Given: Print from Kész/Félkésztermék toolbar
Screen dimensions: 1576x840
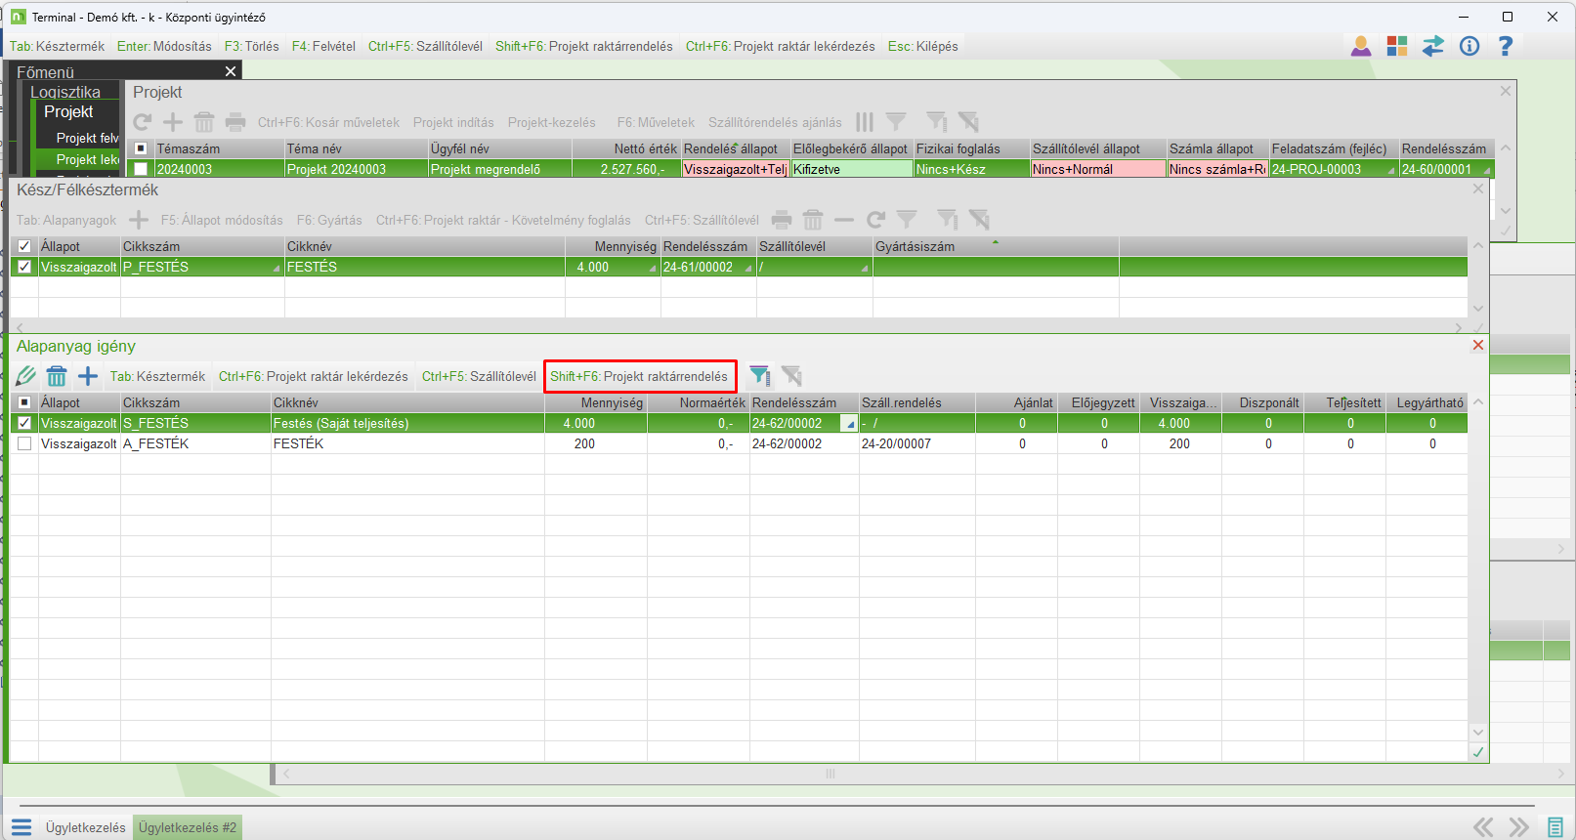Looking at the screenshot, I should [782, 220].
